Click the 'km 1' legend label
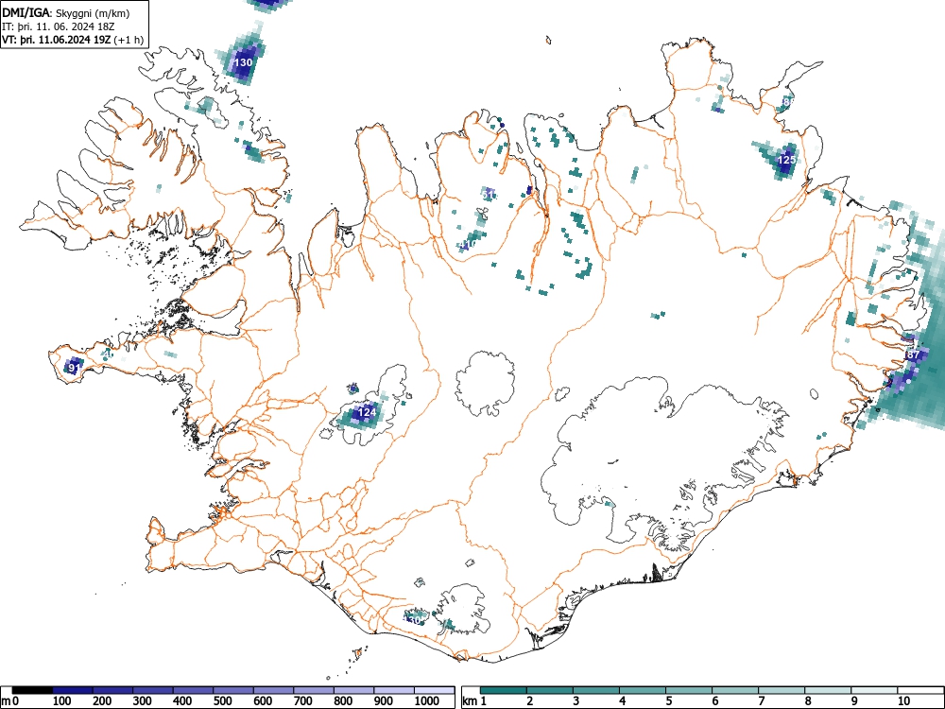Image resolution: width=945 pixels, height=709 pixels. click(474, 701)
